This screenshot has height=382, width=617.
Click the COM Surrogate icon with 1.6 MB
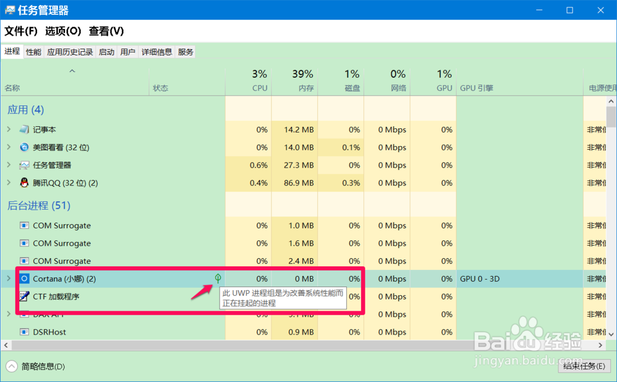coord(24,243)
